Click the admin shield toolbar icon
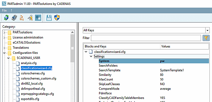 pos(57,18)
